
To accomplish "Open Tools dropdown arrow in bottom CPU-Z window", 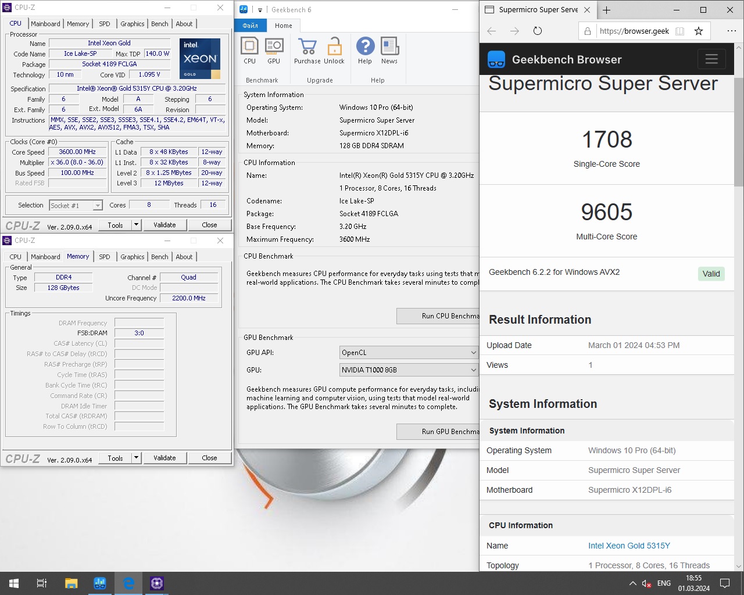I will [136, 458].
